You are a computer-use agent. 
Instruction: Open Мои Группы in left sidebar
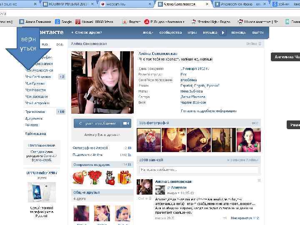[x=35, y=83]
